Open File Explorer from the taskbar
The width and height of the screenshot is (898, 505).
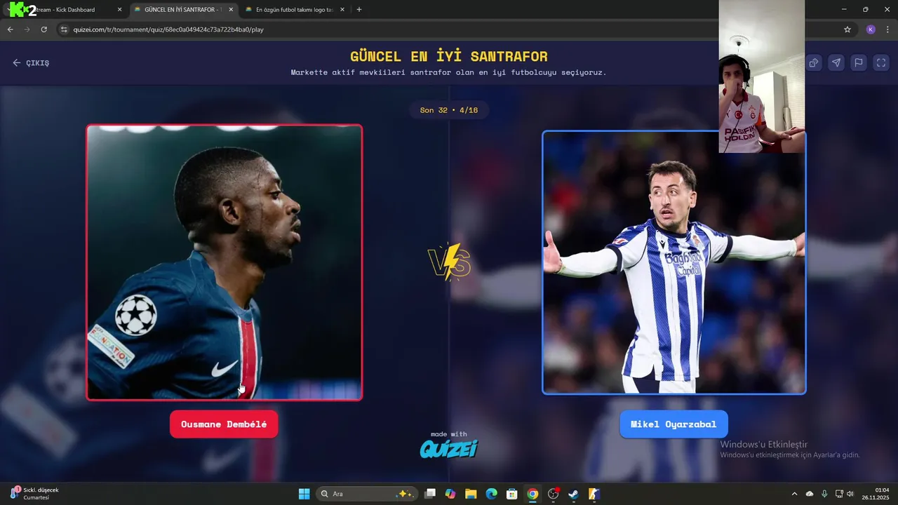click(x=471, y=494)
